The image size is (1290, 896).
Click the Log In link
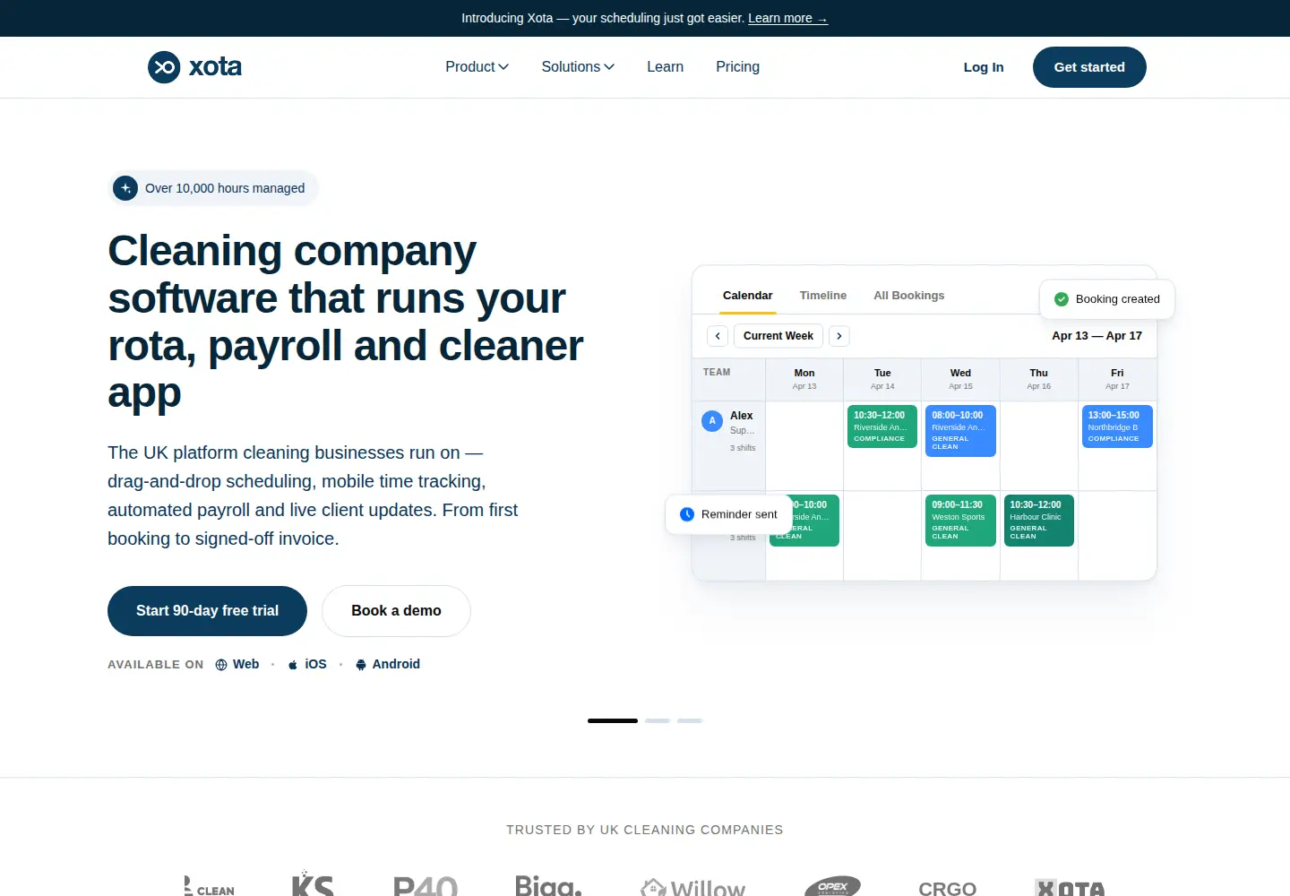pyautogui.click(x=984, y=67)
